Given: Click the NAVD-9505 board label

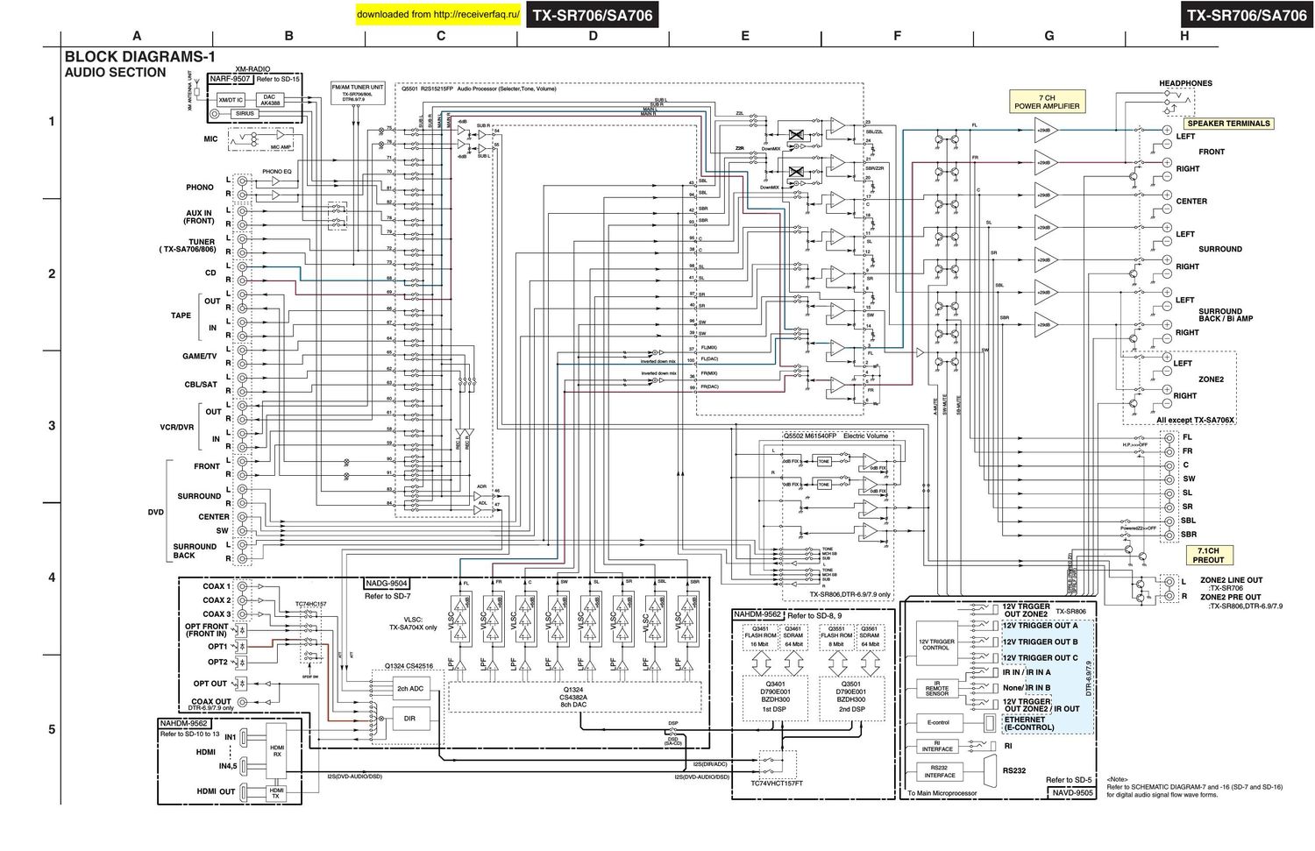Looking at the screenshot, I should (x=1071, y=793).
